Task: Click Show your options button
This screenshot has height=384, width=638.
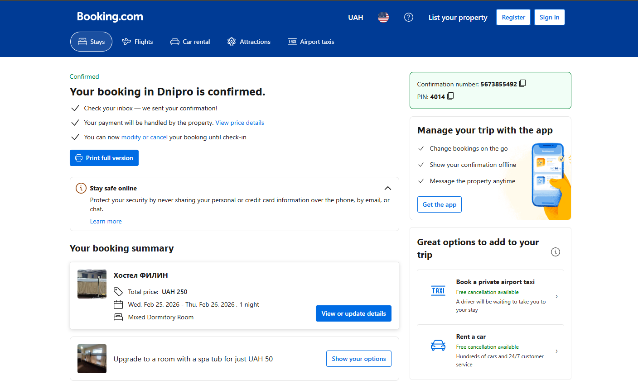Action: pyautogui.click(x=358, y=359)
